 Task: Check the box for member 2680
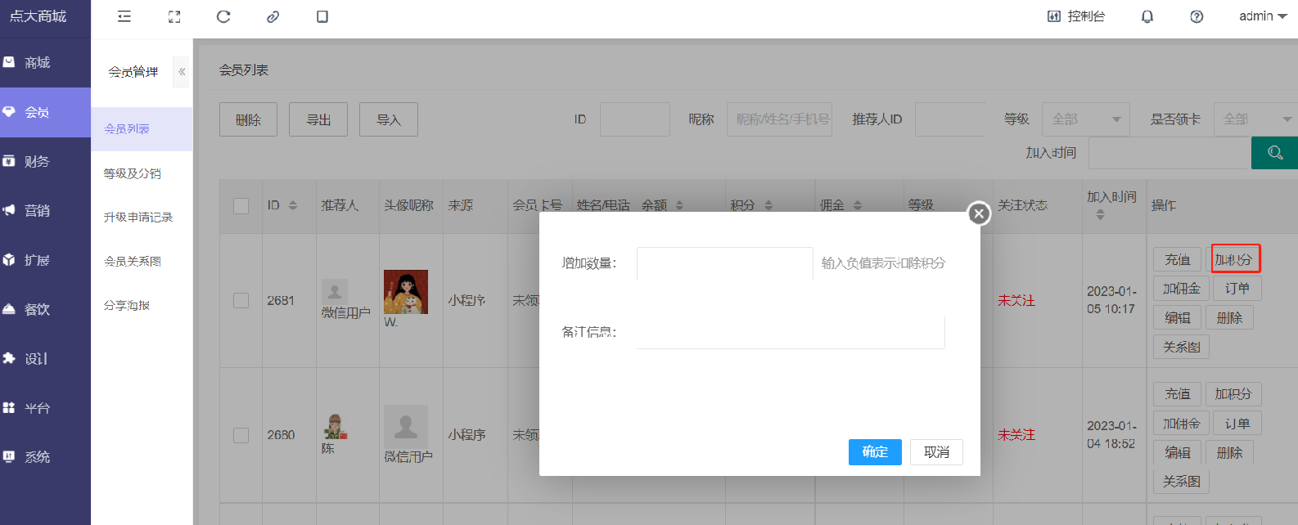pos(241,435)
